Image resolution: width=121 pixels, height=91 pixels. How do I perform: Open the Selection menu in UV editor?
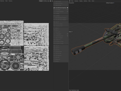pyautogui.click(x=2, y=1)
